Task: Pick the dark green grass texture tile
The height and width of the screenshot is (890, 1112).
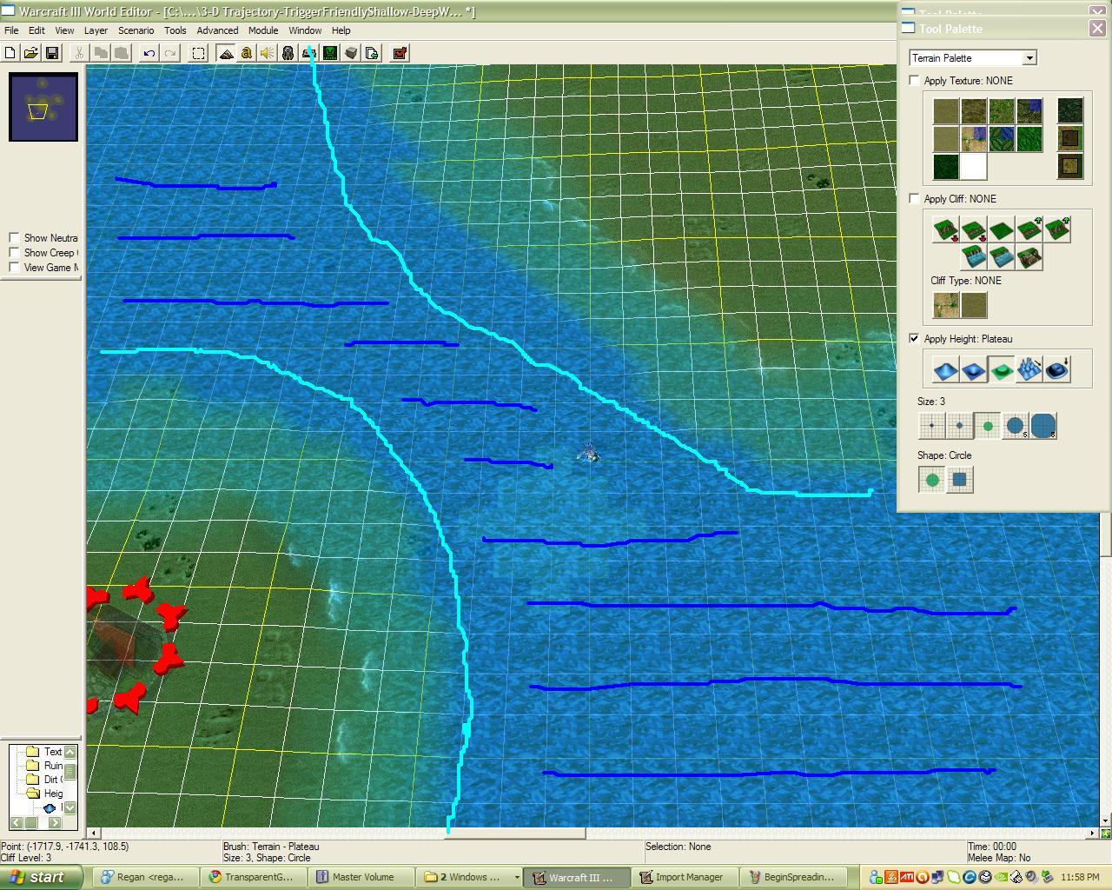Action: [945, 166]
